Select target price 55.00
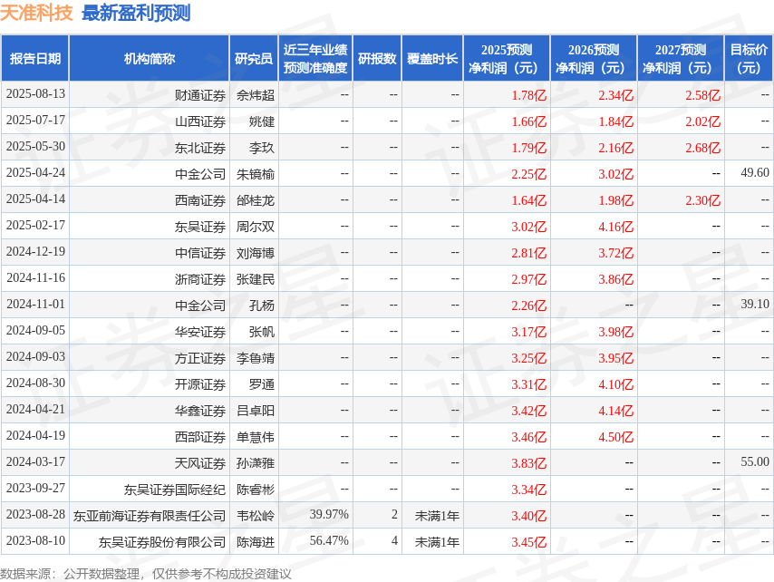The height and width of the screenshot is (582, 774). point(755,461)
